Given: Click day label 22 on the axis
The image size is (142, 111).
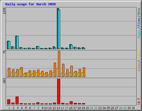Looking at the screenshot, I should pos(96,108).
